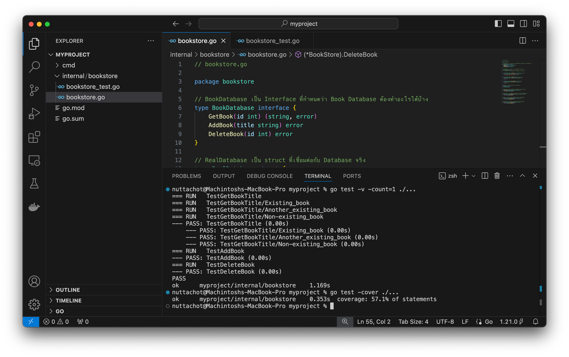569x357 pixels.
Task: Switch to the bookstore_test.go tab
Action: 272,40
